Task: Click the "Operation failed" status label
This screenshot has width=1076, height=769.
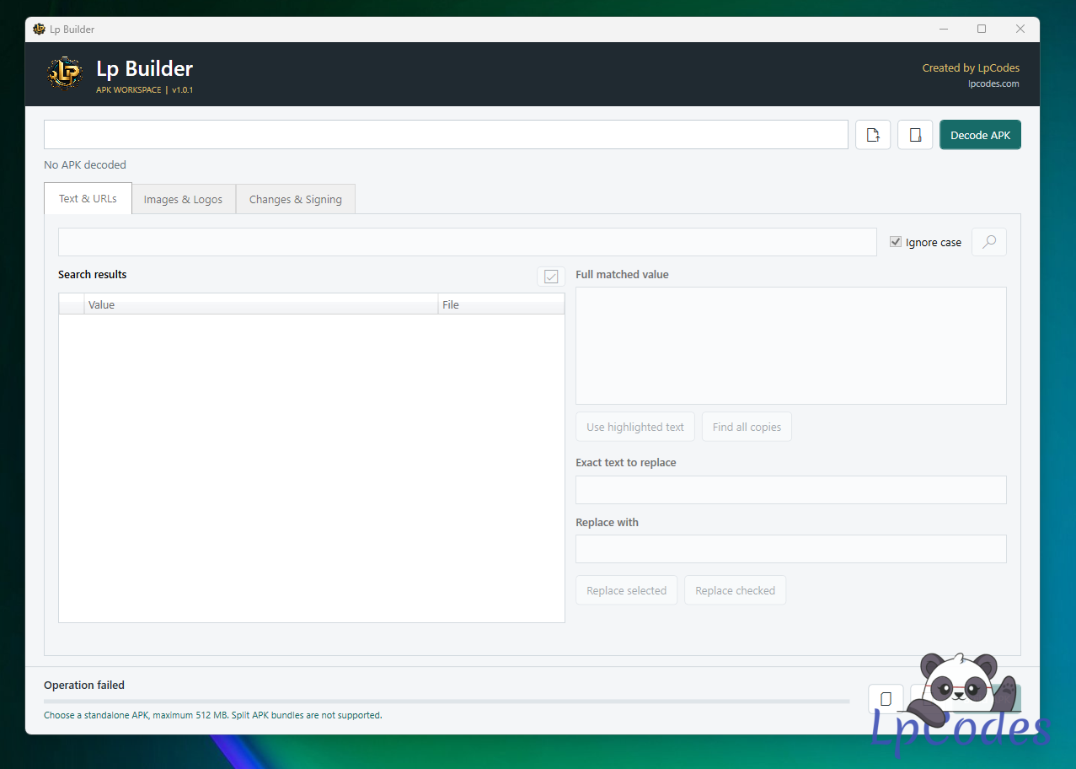Action: (x=84, y=685)
